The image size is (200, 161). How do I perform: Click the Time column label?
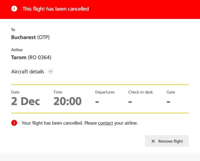[x=58, y=92]
